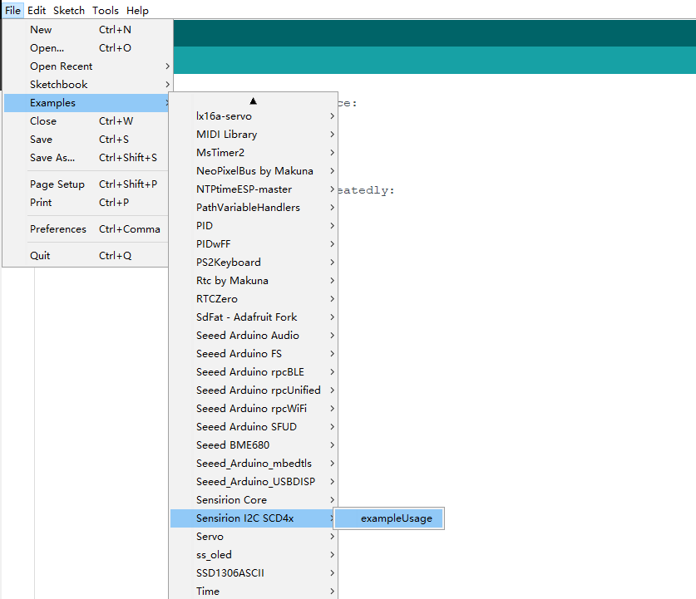Select Sensirion I2C SCD4x entry
The width and height of the screenshot is (696, 599).
coord(254,518)
